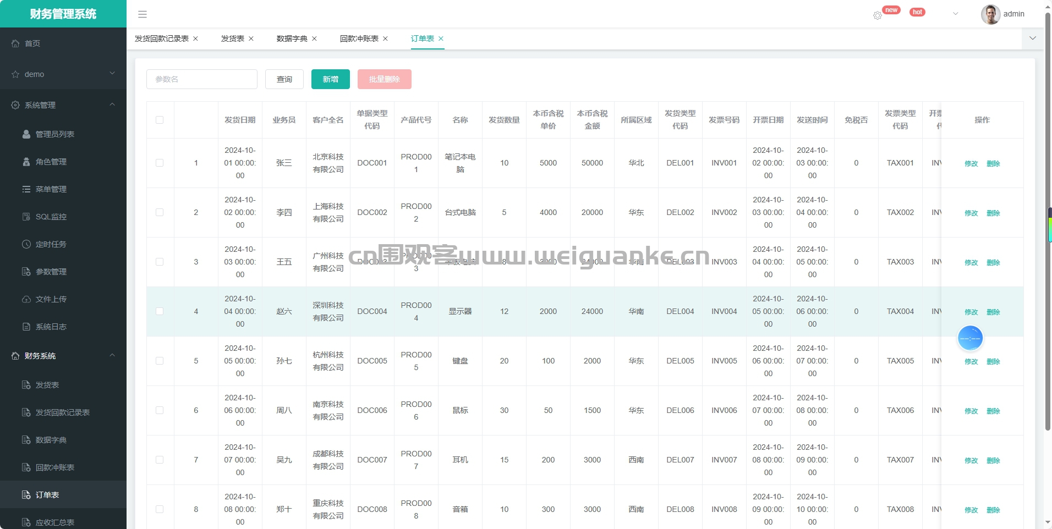Close the 发货表 tab

click(x=251, y=38)
